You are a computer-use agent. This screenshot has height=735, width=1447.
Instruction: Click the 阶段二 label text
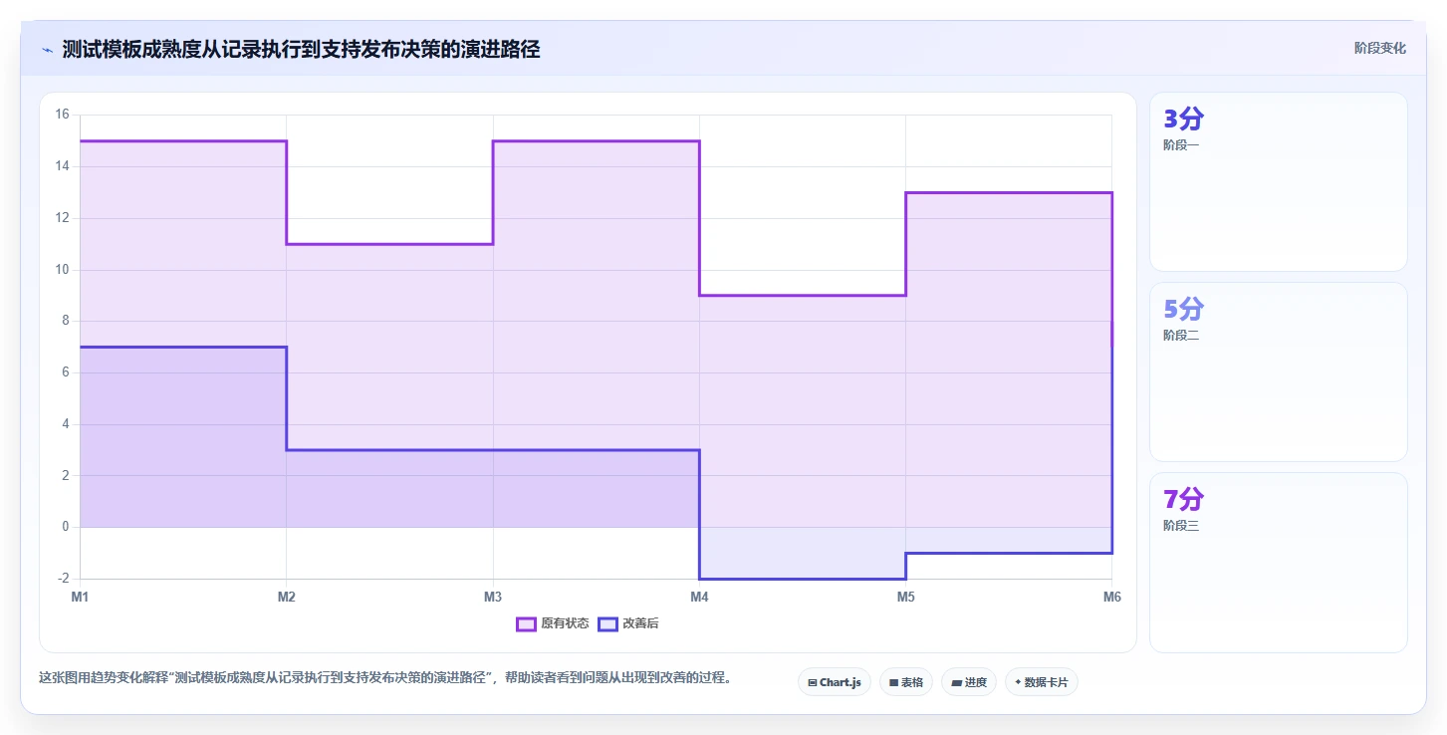tap(1181, 336)
